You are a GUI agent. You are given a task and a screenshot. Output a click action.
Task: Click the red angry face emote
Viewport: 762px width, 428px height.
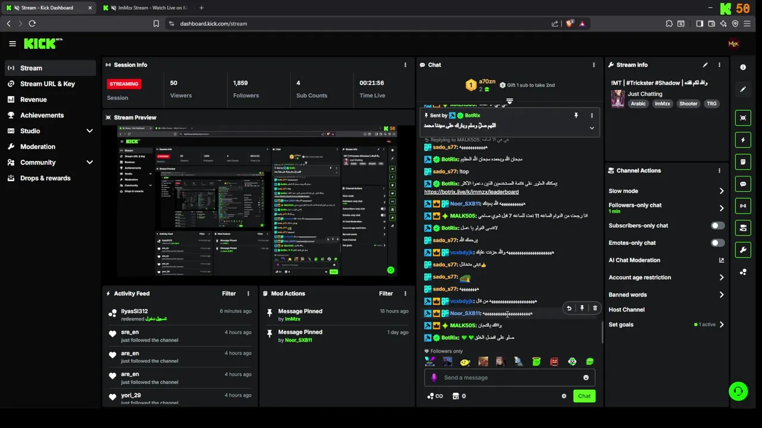[554, 361]
